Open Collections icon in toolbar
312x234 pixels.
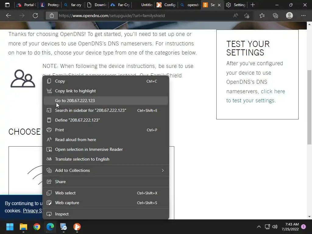(x=275, y=16)
